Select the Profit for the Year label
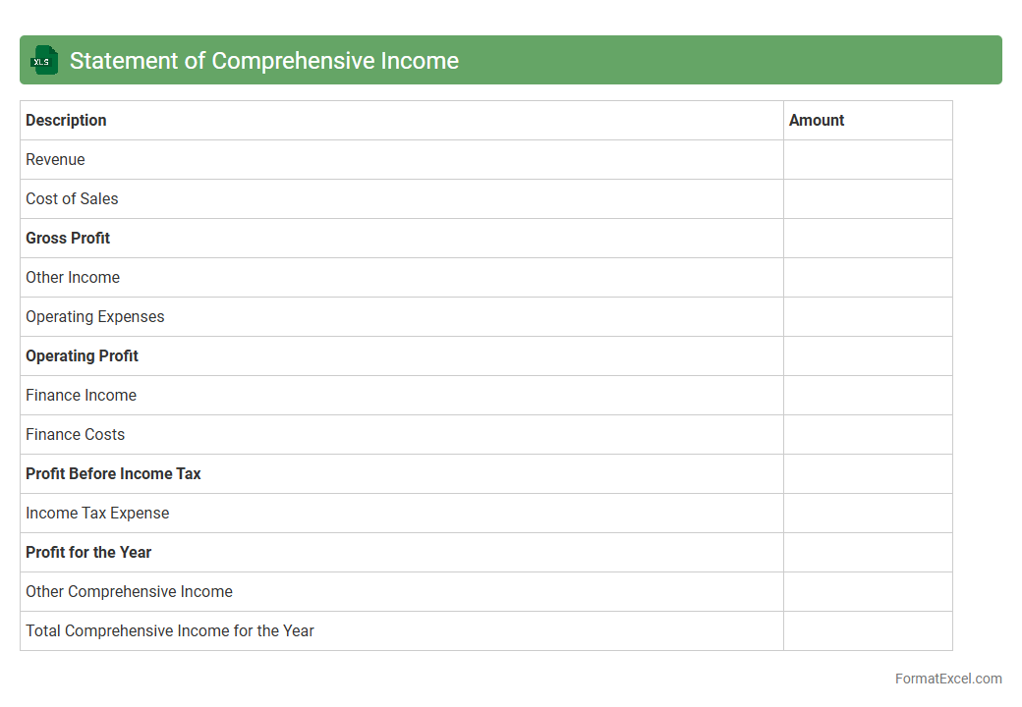This screenshot has width=1022, height=707. pos(88,552)
